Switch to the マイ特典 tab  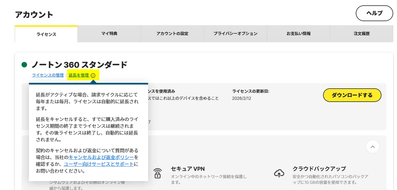109,34
